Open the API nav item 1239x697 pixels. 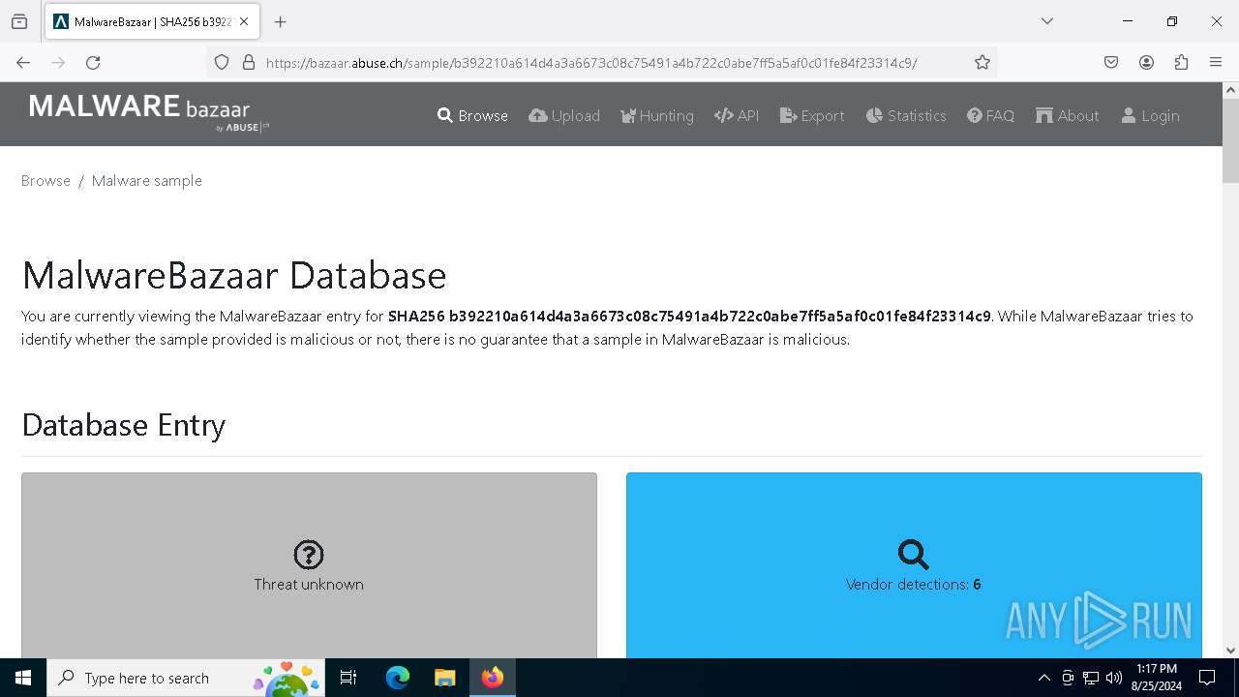[x=737, y=115]
